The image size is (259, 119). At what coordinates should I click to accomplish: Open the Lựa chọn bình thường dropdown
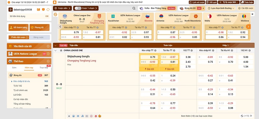tap(221, 8)
